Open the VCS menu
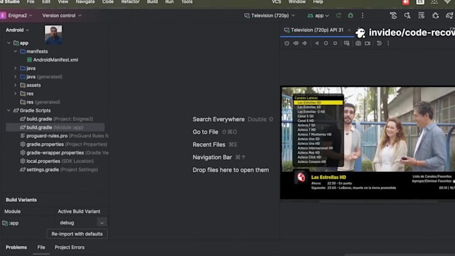Viewport: 455px width, 256px height. pos(276,2)
